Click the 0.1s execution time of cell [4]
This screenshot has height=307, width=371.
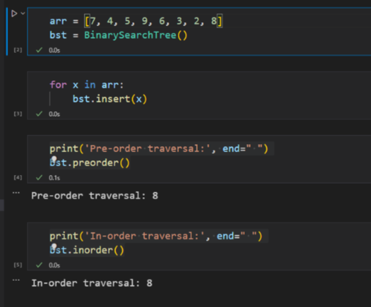point(54,178)
